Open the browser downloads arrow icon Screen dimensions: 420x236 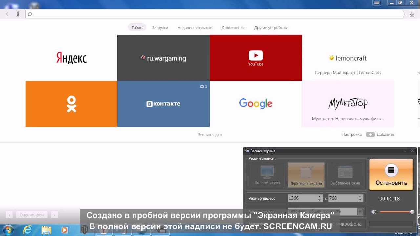(412, 14)
